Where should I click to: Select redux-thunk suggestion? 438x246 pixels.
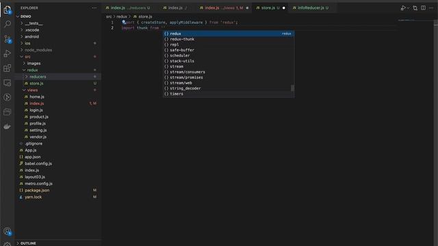(x=229, y=40)
